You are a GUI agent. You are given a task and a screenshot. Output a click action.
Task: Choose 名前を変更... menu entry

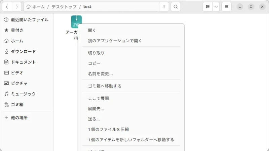click(131, 74)
